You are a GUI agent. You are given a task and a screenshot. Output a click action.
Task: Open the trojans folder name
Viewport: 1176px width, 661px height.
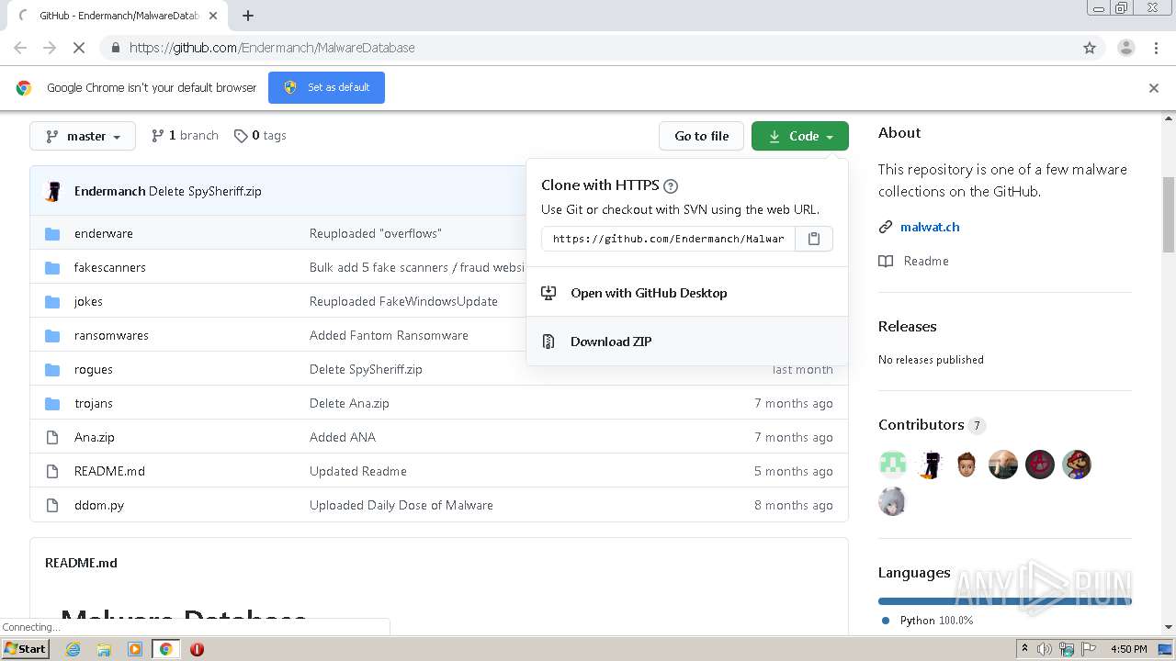94,403
